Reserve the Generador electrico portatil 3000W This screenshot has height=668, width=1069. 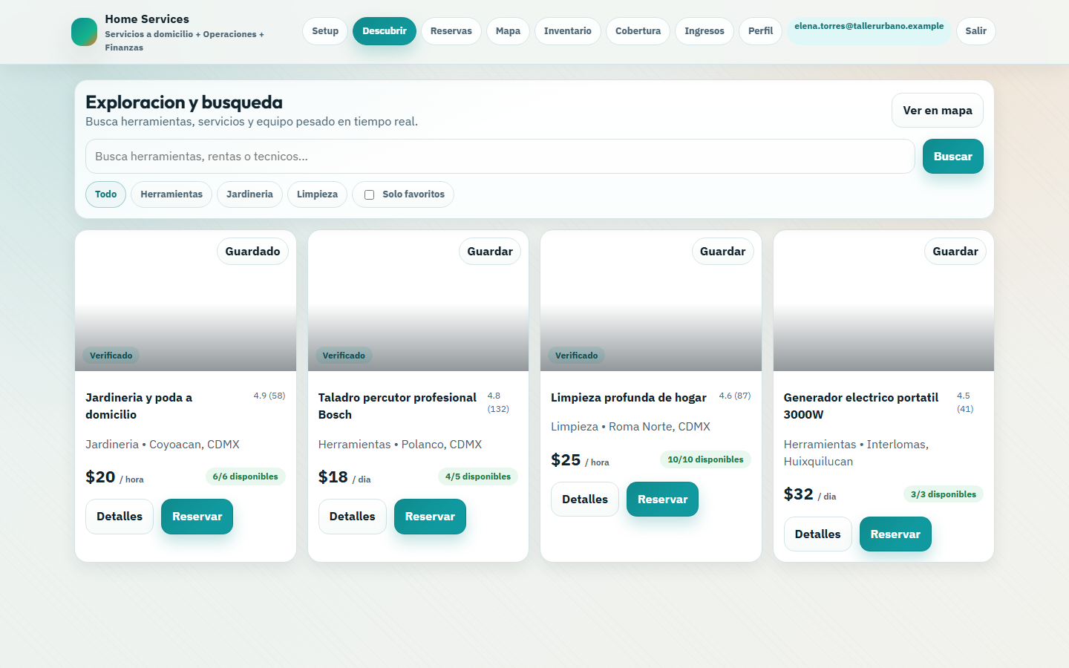(x=895, y=534)
